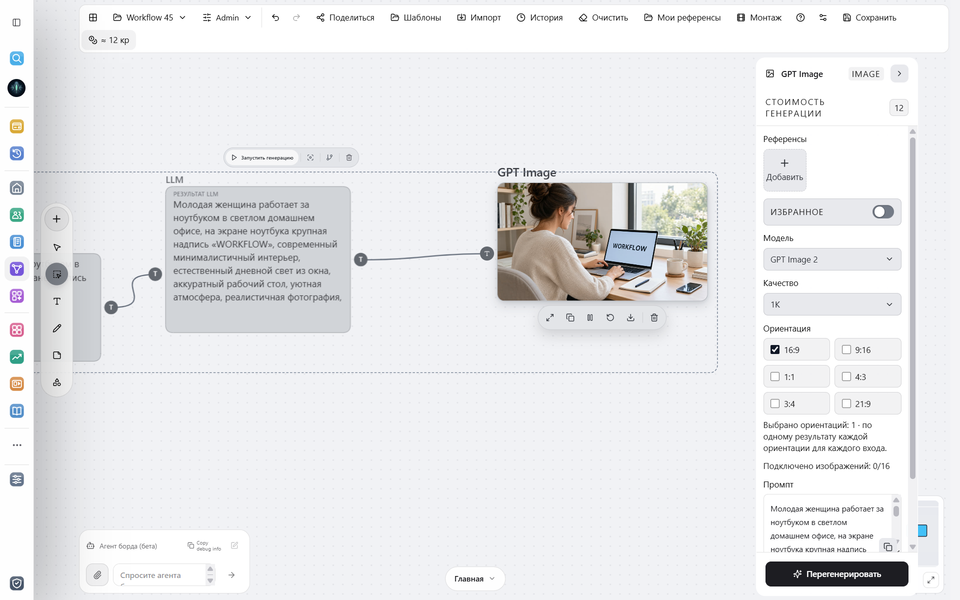Viewport: 960px width, 600px height.
Task: Open the Главная page dropdown
Action: [x=475, y=578]
